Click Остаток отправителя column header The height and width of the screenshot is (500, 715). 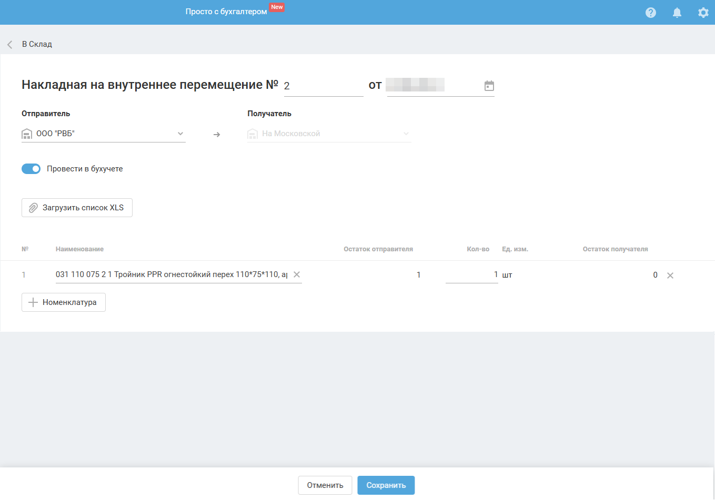coord(378,249)
